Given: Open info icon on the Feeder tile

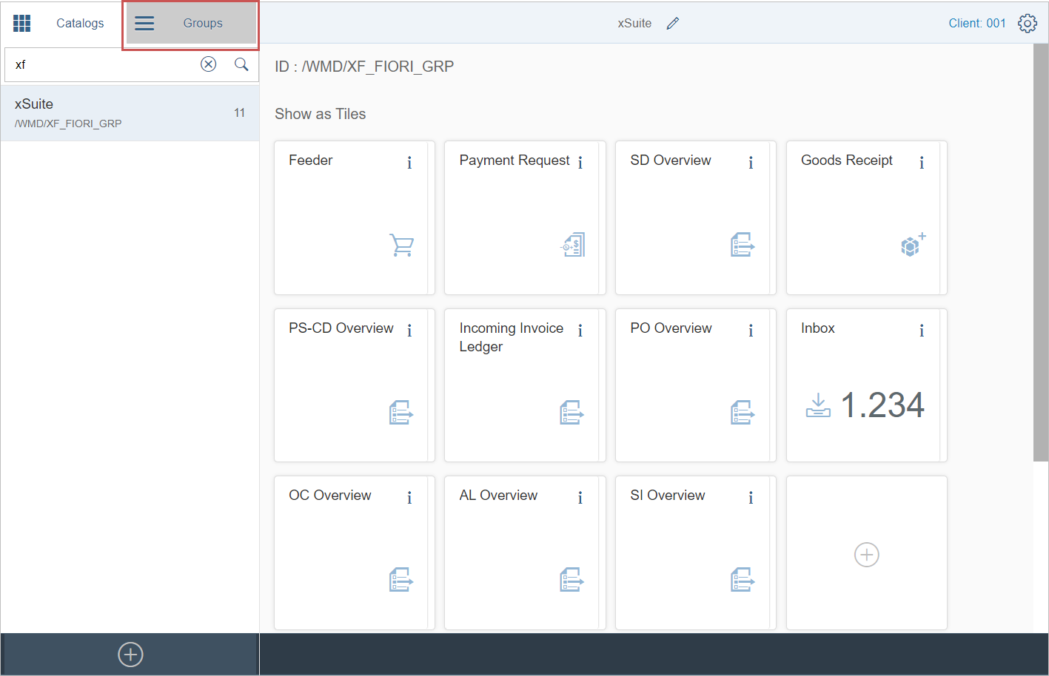Looking at the screenshot, I should [409, 163].
